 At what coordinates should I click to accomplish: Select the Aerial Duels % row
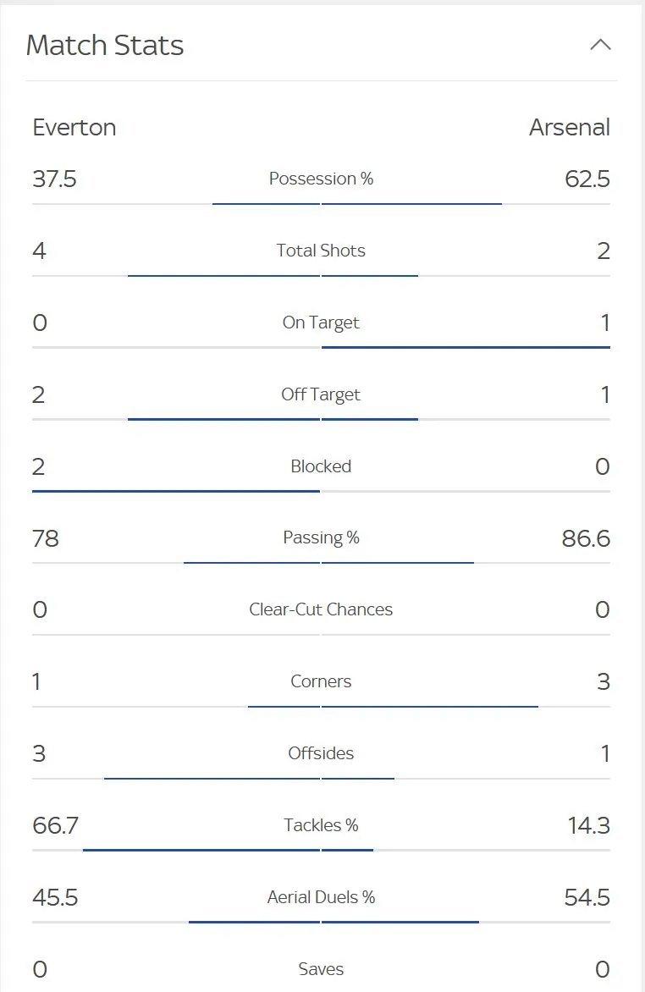(321, 897)
